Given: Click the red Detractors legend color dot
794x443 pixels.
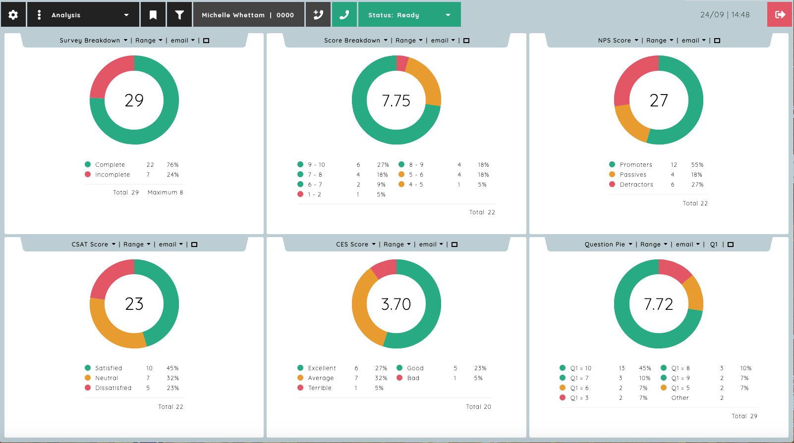Looking at the screenshot, I should click(x=612, y=184).
